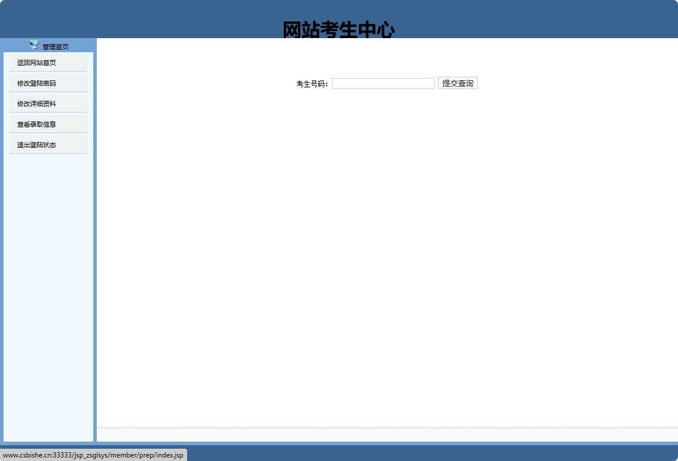Open 修改详细资料 to edit profile details
This screenshot has width=678, height=461.
click(x=37, y=103)
